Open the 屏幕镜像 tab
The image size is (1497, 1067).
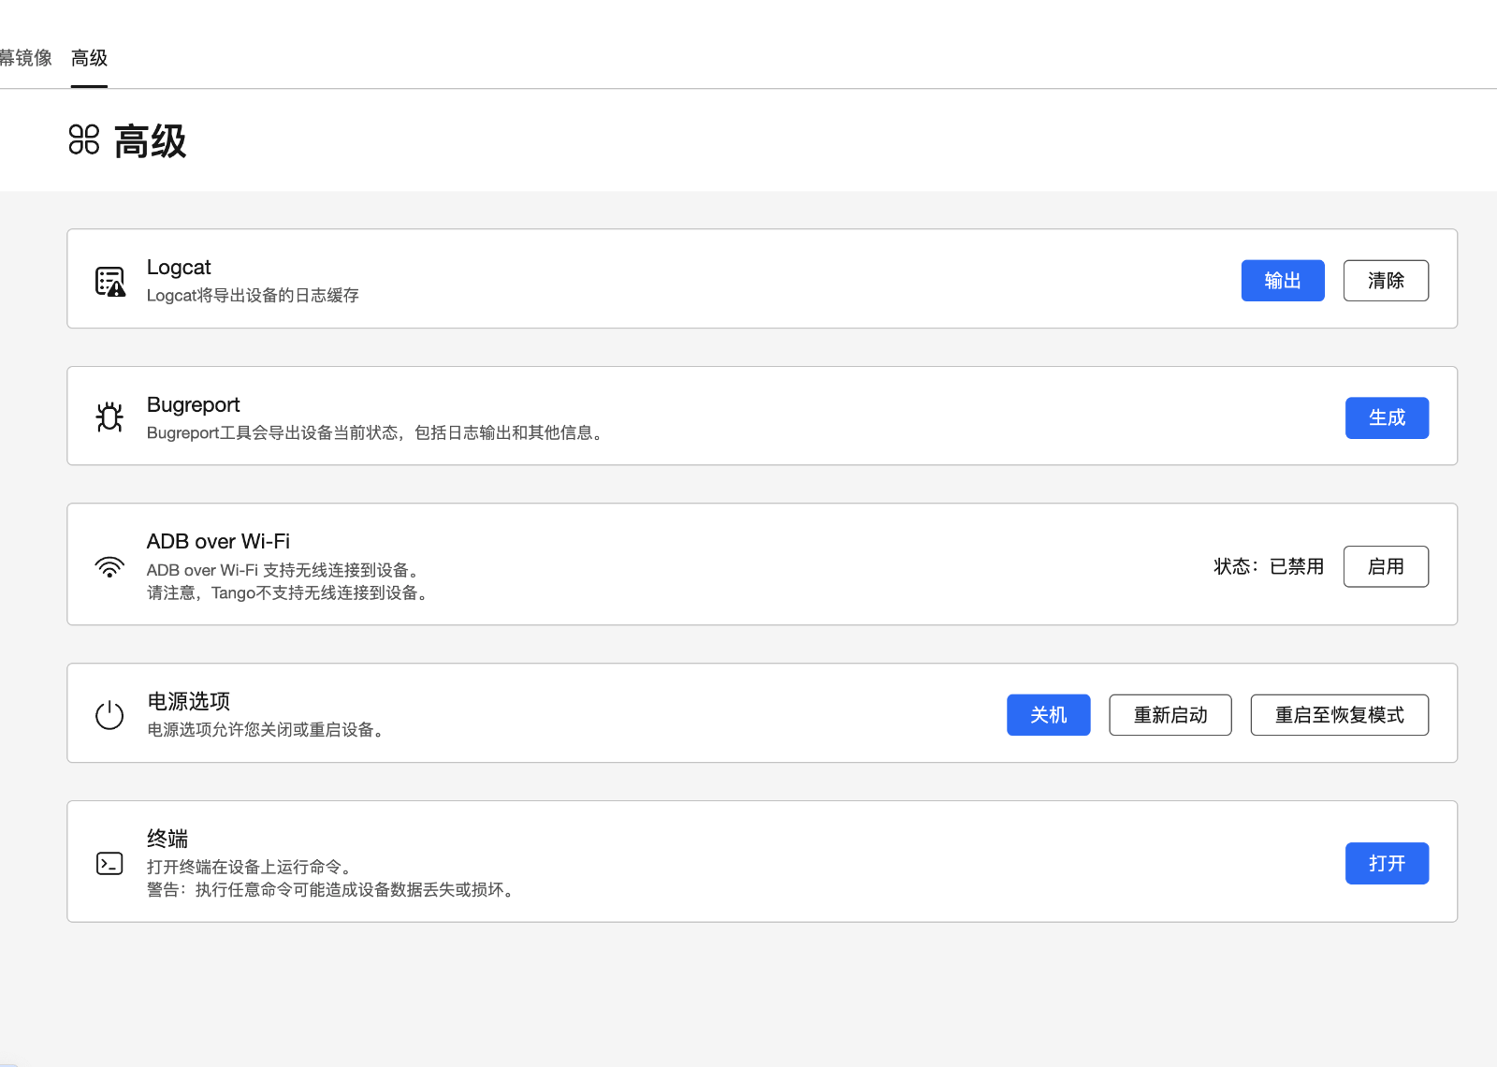25,58
